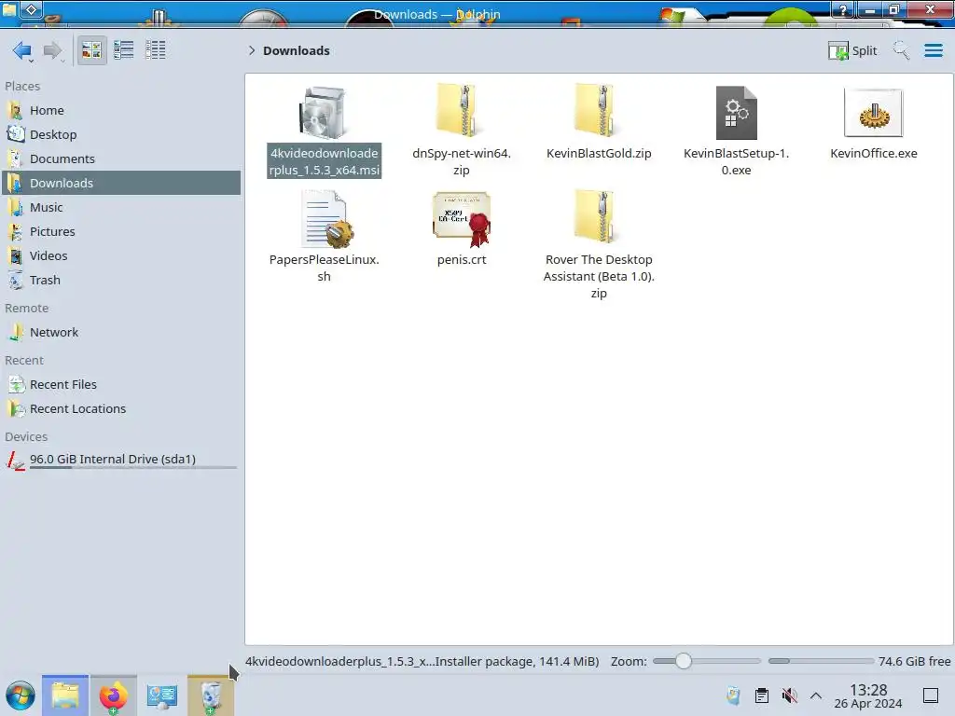955x716 pixels.
Task: Open the hamburger menu
Action: click(933, 50)
